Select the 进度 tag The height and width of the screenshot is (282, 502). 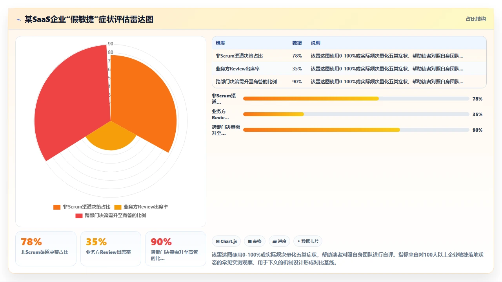(279, 241)
